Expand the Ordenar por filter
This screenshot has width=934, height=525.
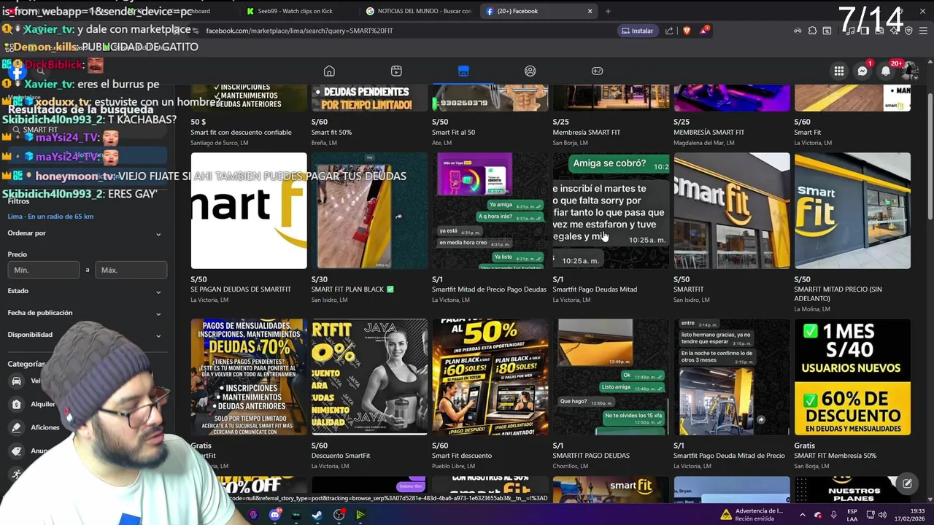84,233
